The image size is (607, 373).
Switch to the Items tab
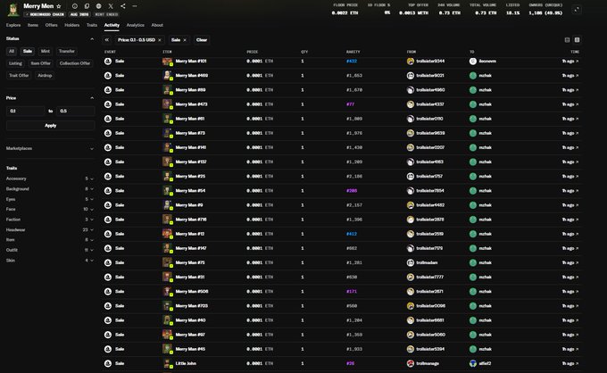click(x=33, y=25)
